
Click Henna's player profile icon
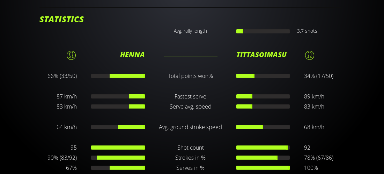[x=71, y=55]
